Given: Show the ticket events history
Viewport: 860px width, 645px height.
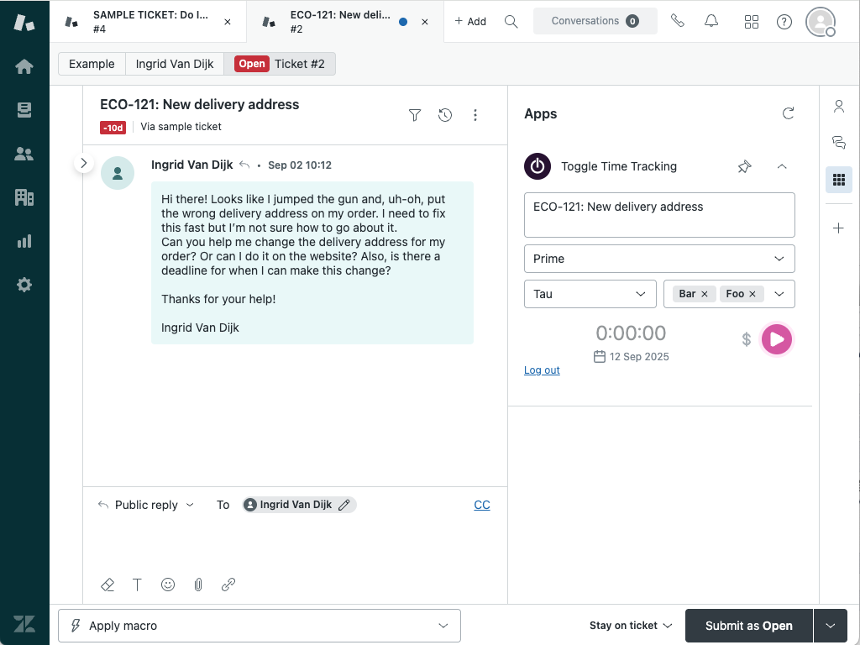Looking at the screenshot, I should (445, 115).
